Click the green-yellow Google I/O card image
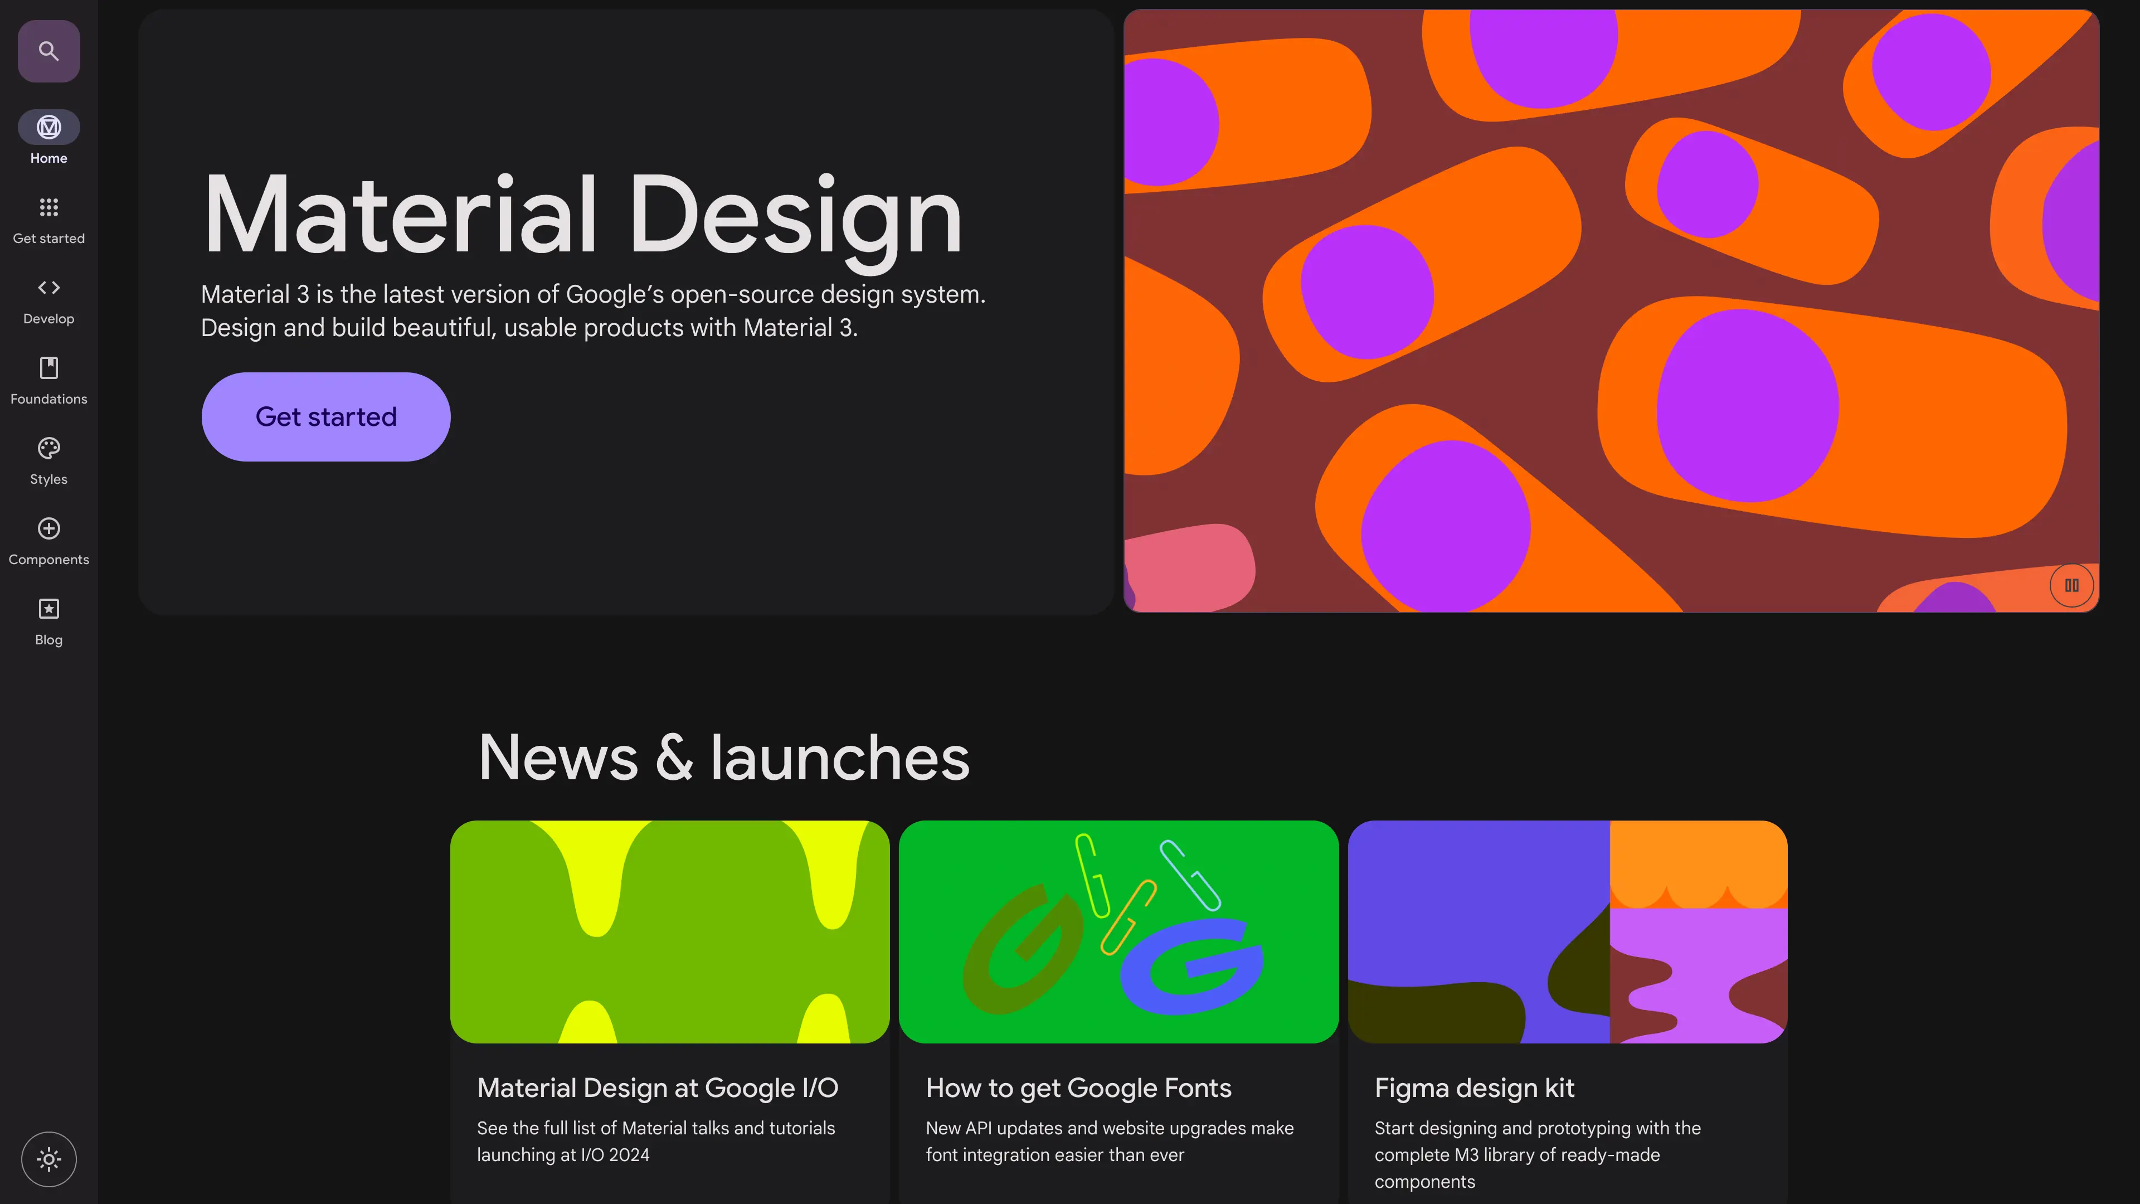This screenshot has height=1204, width=2140. click(669, 931)
